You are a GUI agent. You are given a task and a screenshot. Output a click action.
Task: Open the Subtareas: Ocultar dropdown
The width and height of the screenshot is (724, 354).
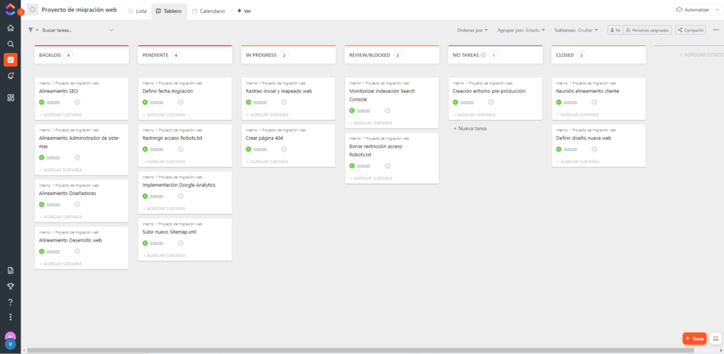pyautogui.click(x=576, y=30)
